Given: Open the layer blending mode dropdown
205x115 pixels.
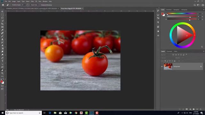Looking at the screenshot, I should pos(167,58).
